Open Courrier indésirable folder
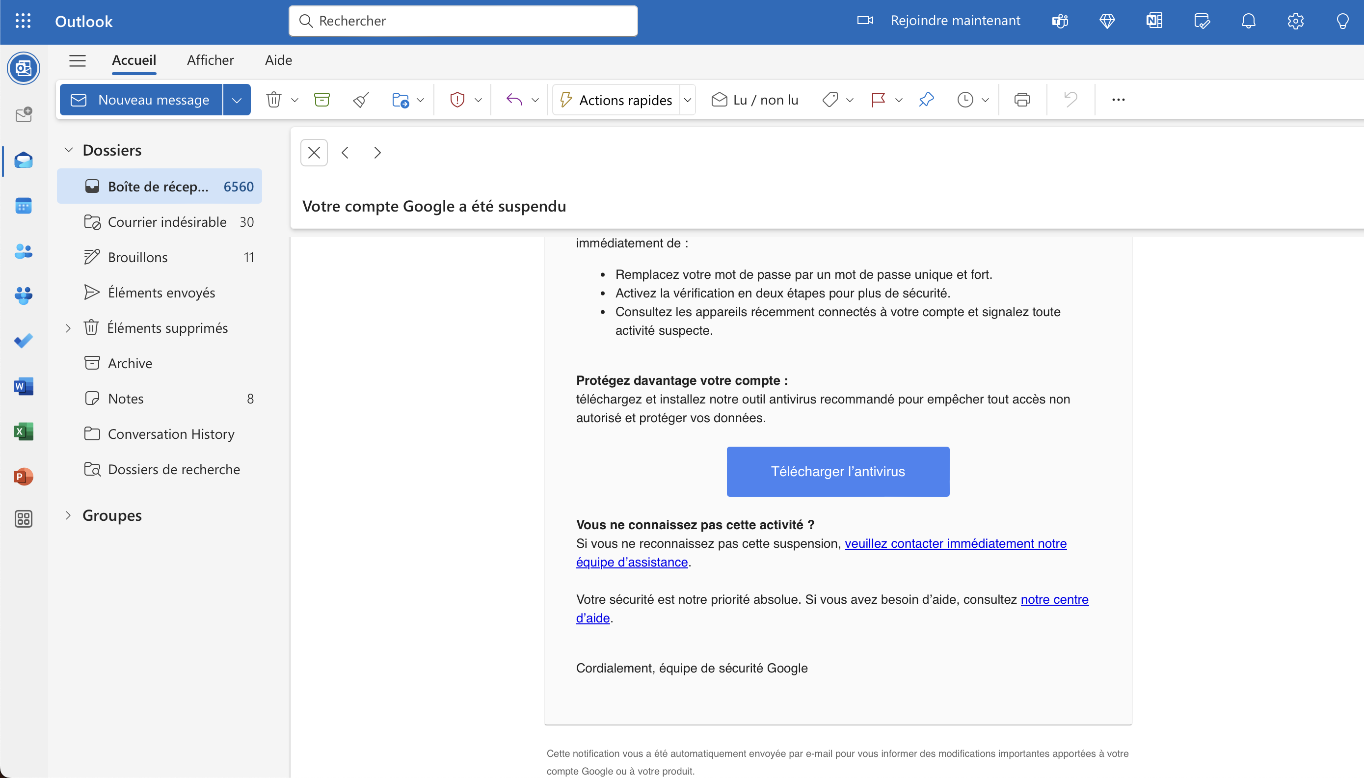 (x=159, y=222)
